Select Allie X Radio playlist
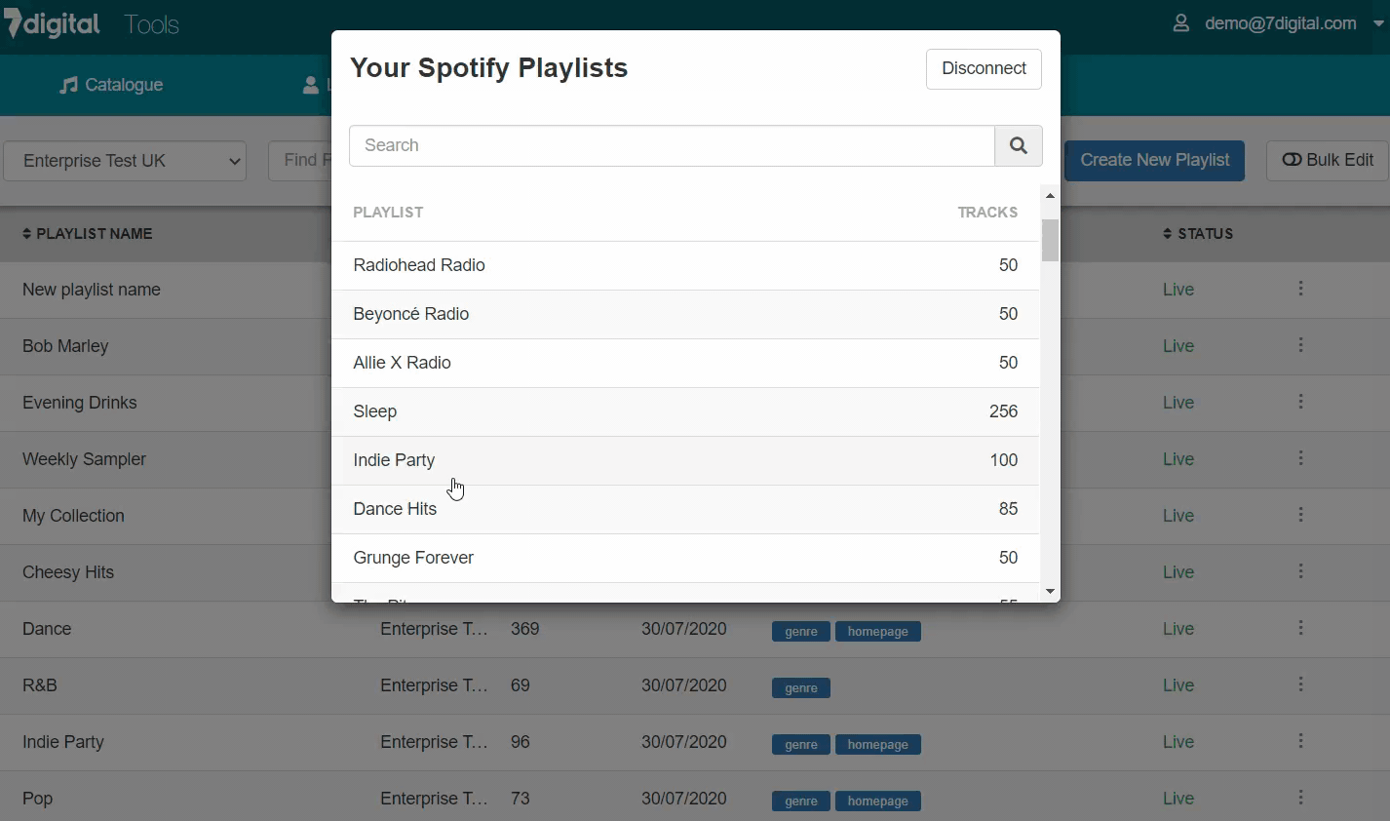Viewport: 1390px width, 821px height. point(685,363)
